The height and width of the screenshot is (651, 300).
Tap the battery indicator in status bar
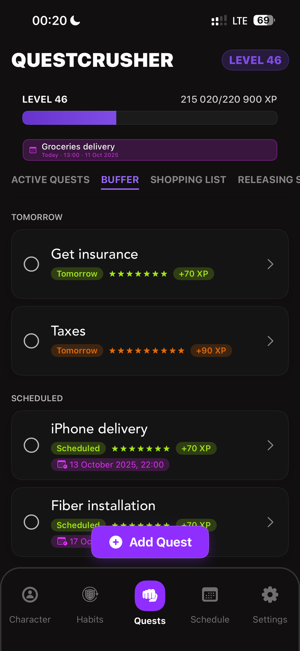[264, 20]
